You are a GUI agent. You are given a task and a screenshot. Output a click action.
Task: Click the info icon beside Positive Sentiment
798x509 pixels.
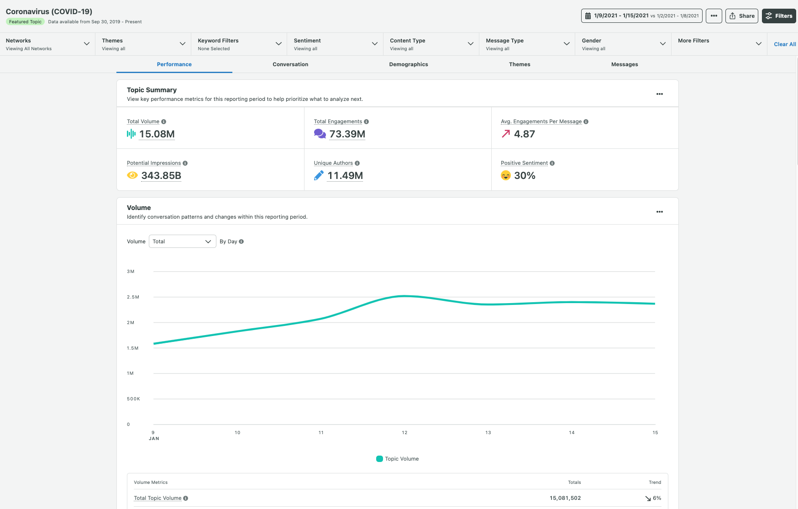552,163
